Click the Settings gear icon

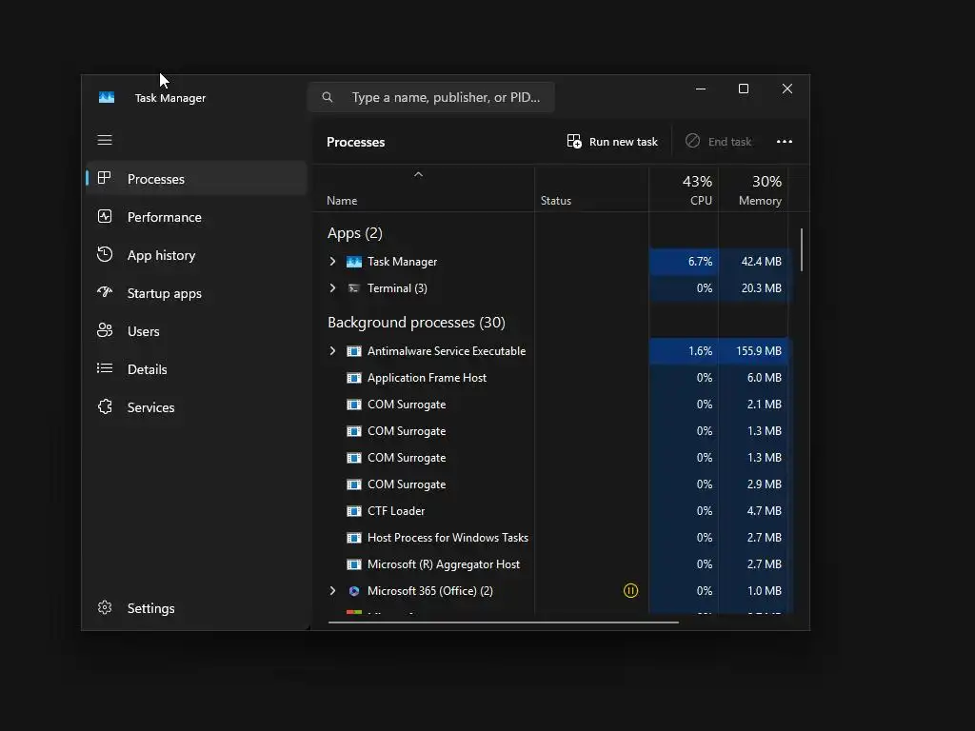click(105, 607)
